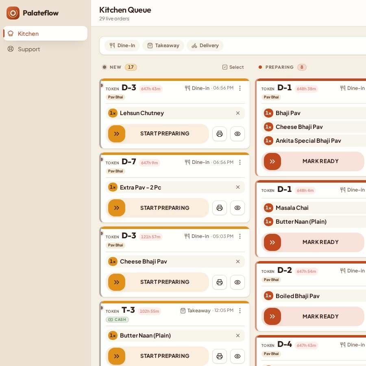Click the 647h 54m timer on D-2

click(306, 271)
